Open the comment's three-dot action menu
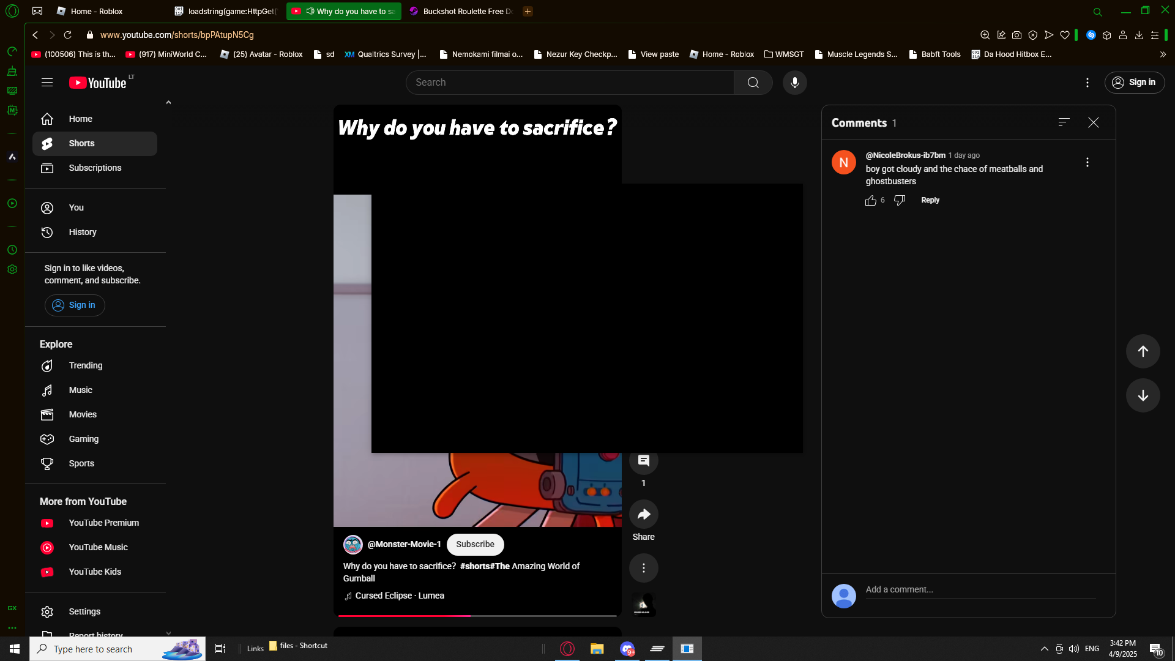The height and width of the screenshot is (661, 1175). 1087,162
